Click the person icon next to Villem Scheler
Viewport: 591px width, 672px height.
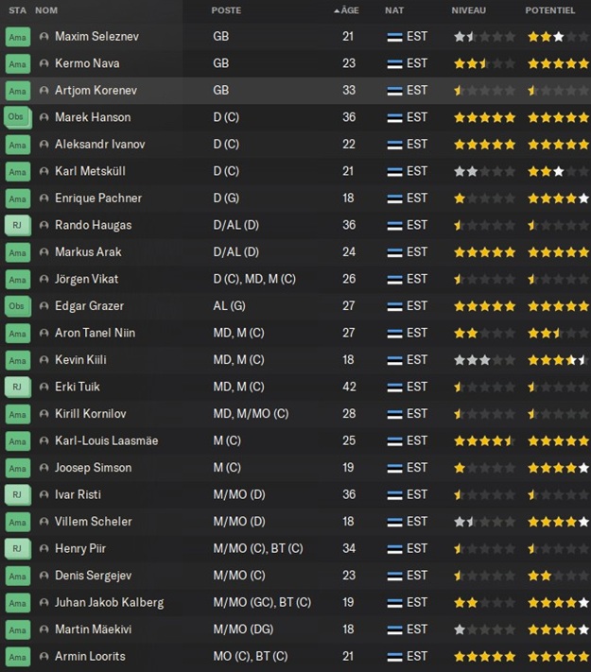pyautogui.click(x=43, y=522)
